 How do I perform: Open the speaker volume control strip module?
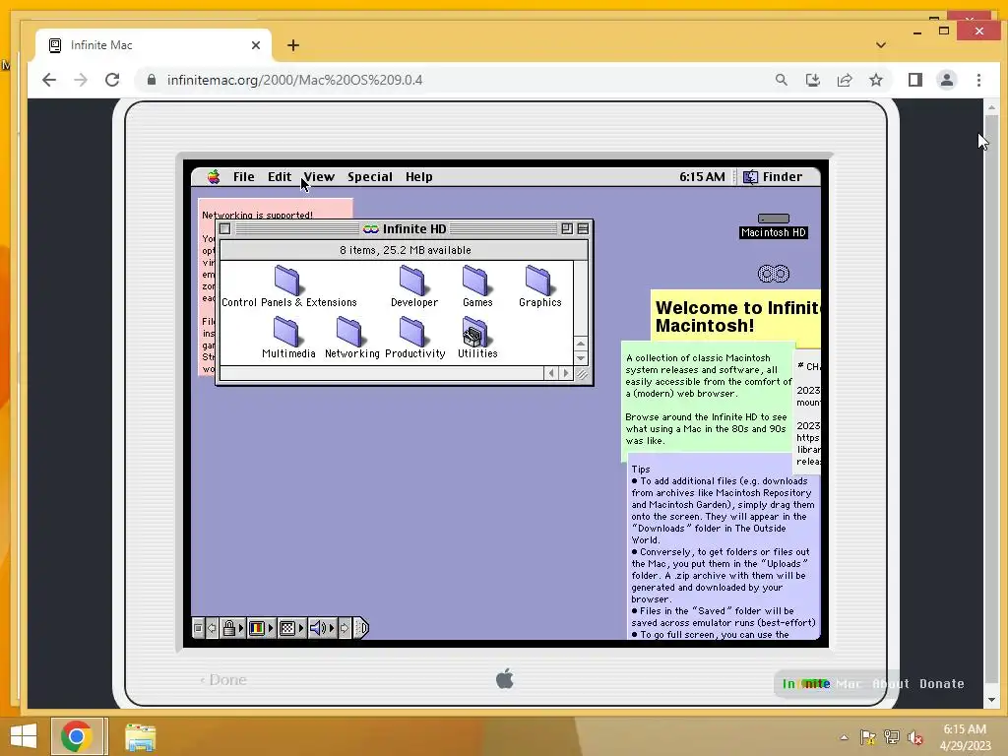(x=322, y=628)
